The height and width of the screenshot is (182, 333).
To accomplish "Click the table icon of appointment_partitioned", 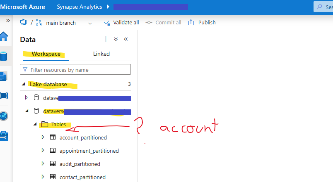I will [53, 150].
